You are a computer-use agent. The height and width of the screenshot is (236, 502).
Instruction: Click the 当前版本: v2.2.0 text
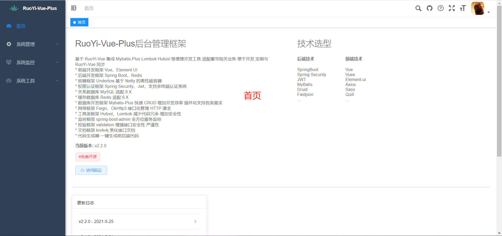91,146
